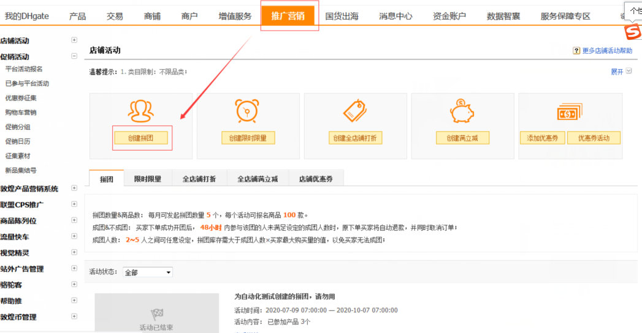Expand the 商品陈列位 section

[74, 220]
